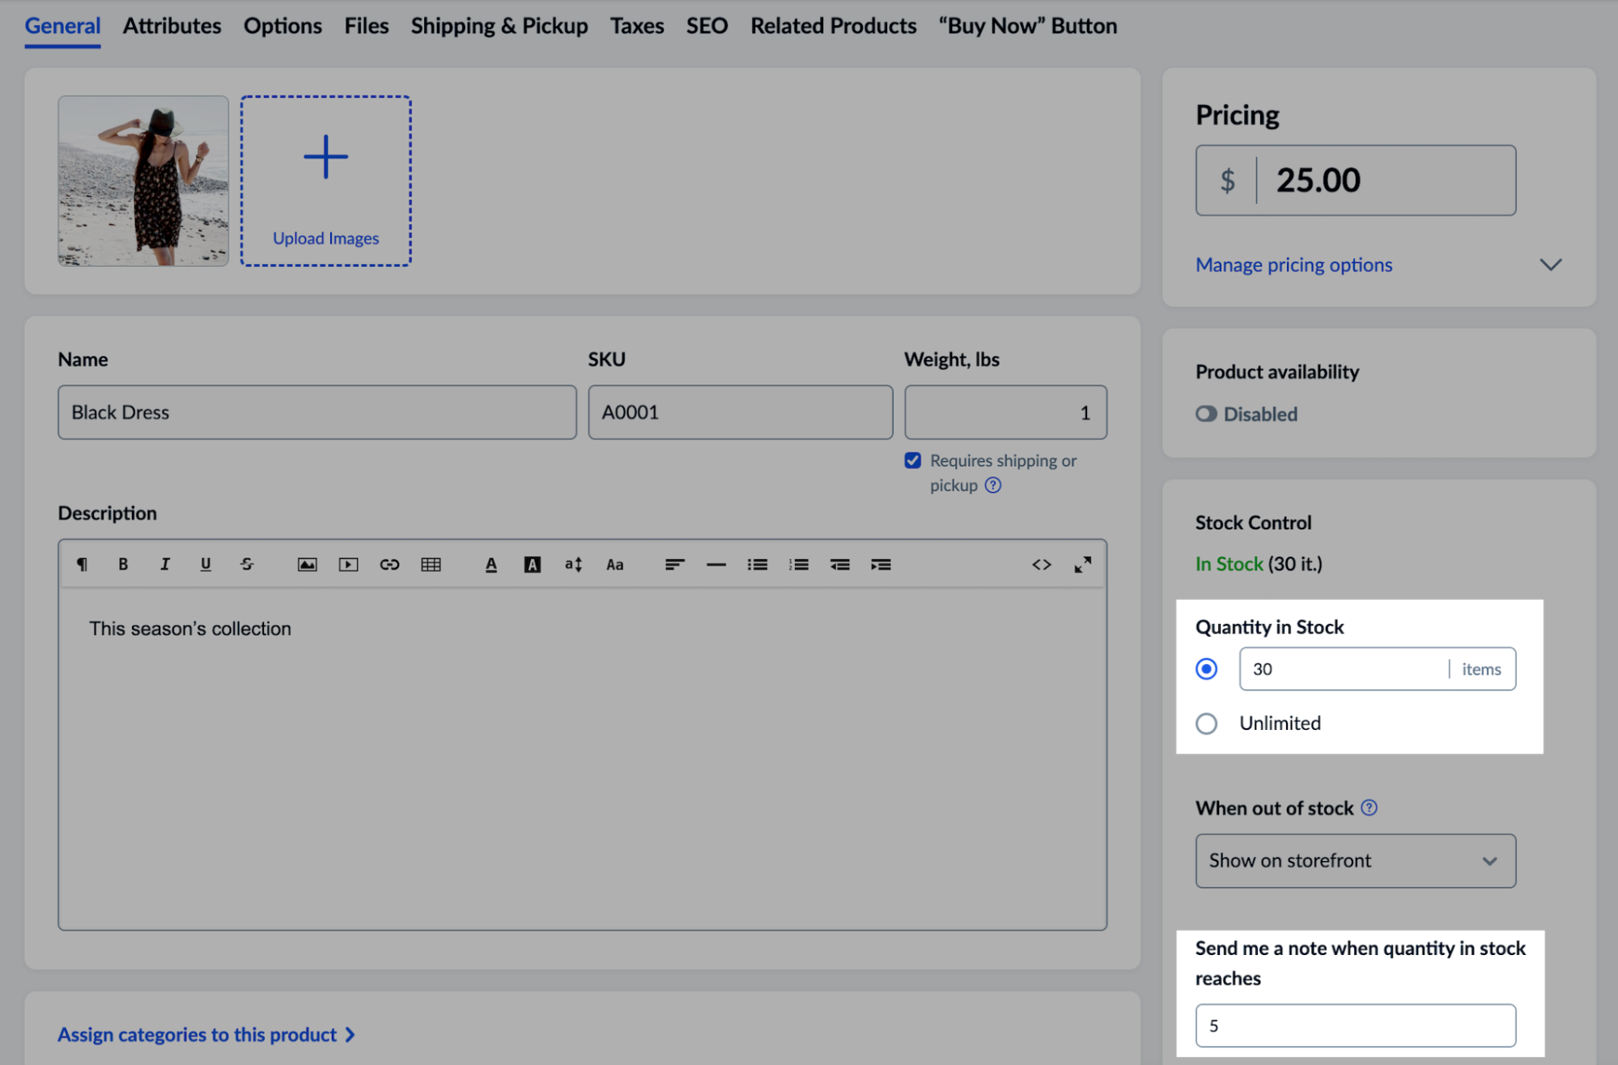Apply italic styling to description text

pyautogui.click(x=164, y=564)
